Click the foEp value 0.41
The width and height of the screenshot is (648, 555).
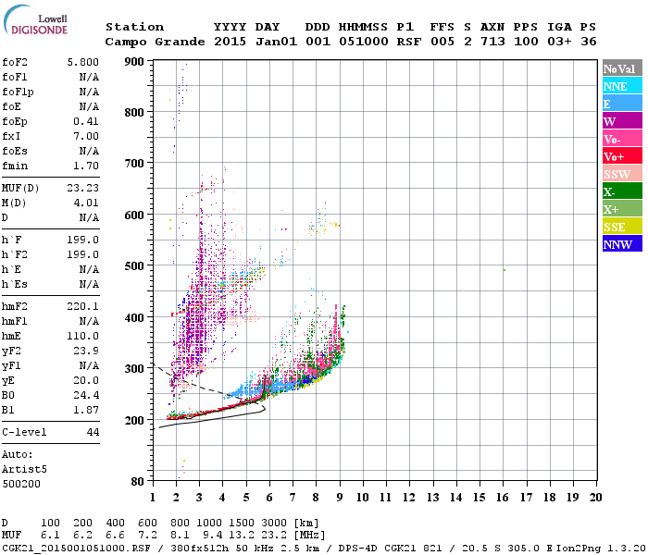click(86, 121)
